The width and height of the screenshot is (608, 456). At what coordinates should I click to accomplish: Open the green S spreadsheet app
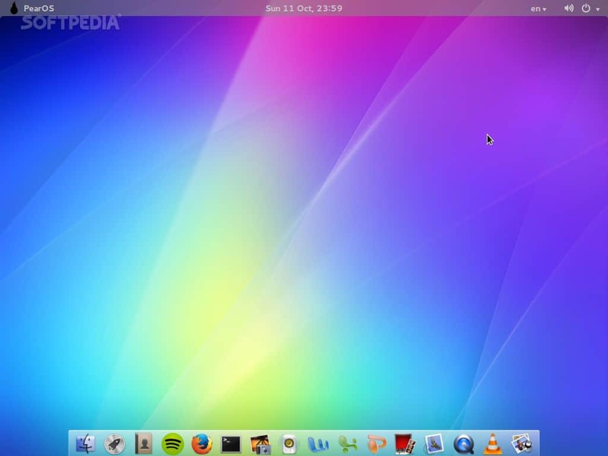[x=347, y=443]
